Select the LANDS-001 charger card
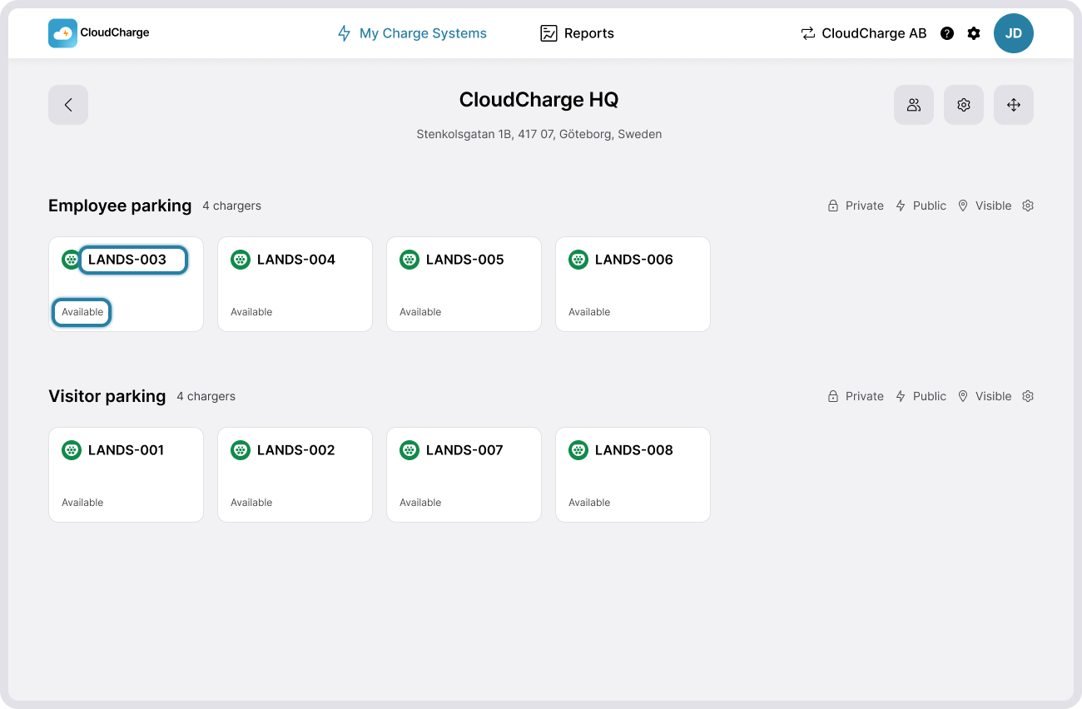The width and height of the screenshot is (1082, 709). (x=126, y=474)
